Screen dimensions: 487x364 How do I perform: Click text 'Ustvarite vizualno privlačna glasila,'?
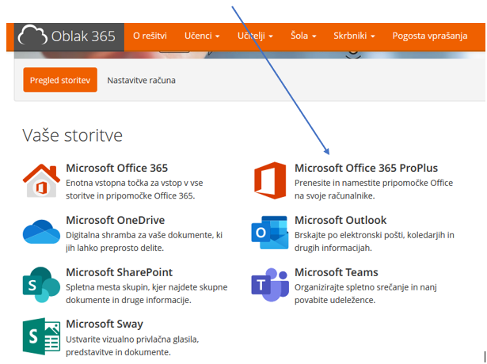pyautogui.click(x=132, y=339)
